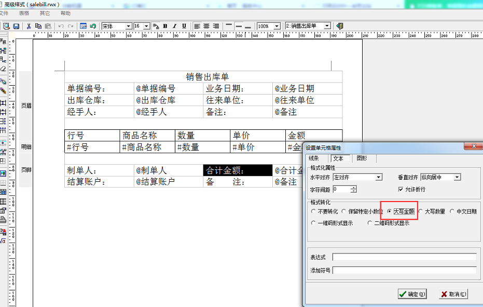
Task: Open the 表格 menu
Action: [x=24, y=13]
